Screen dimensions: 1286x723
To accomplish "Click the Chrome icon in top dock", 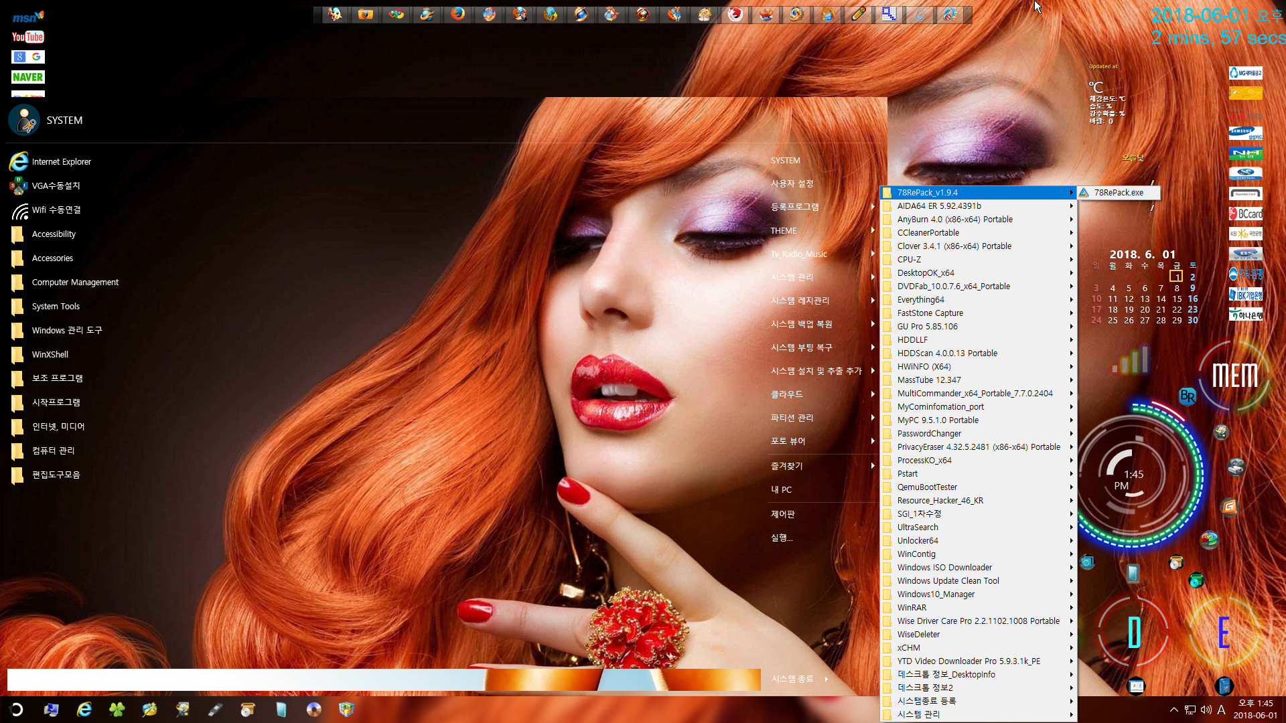I will tap(397, 14).
